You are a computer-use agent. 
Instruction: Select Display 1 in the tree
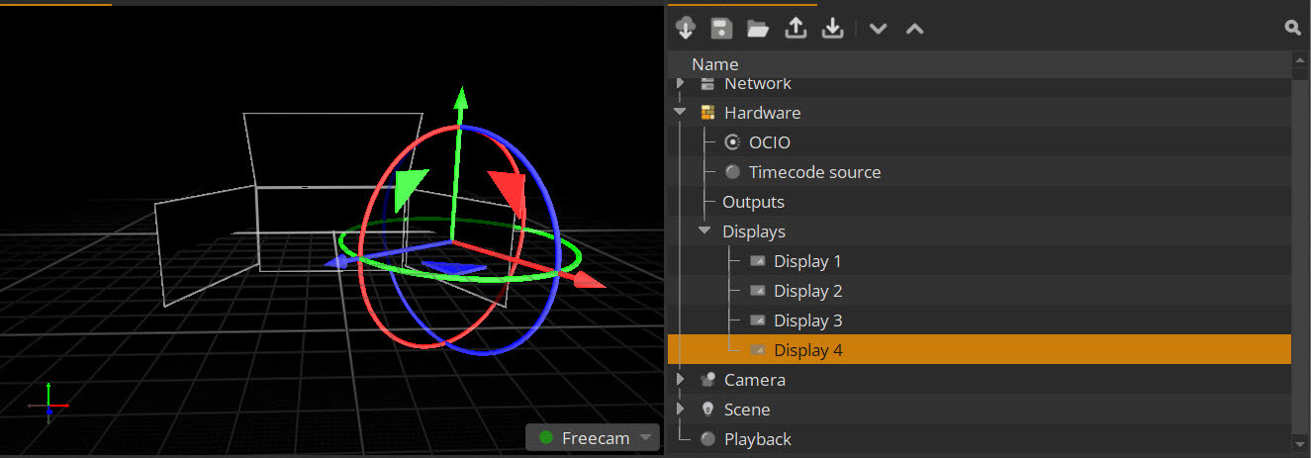(x=807, y=261)
